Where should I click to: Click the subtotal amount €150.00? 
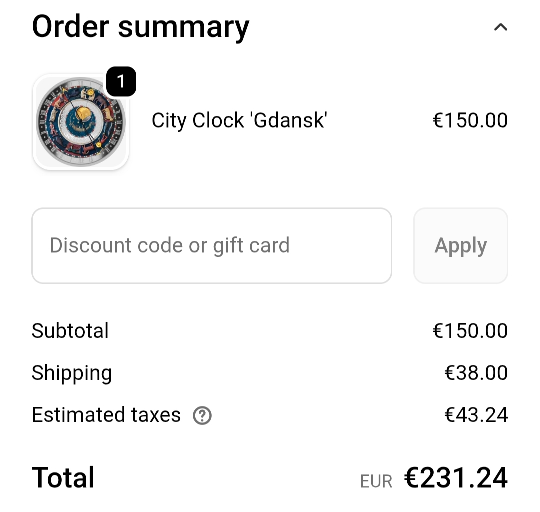tap(470, 331)
